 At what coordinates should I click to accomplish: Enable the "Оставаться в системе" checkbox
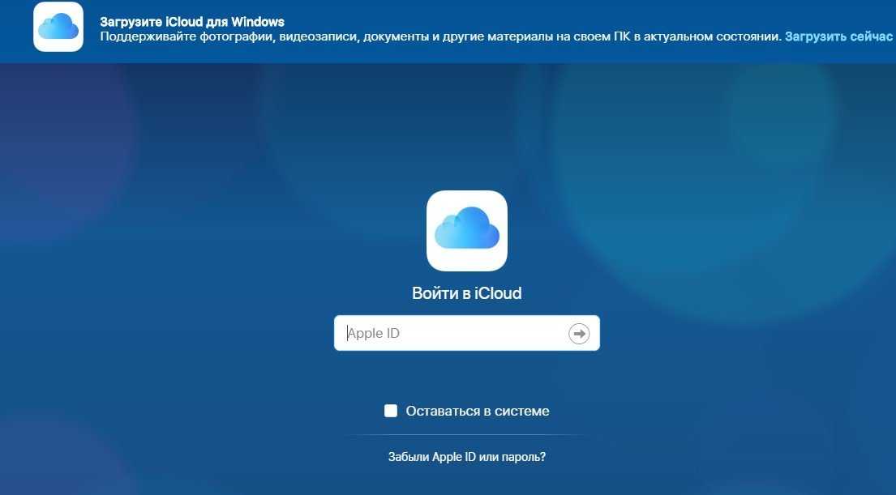tap(391, 411)
